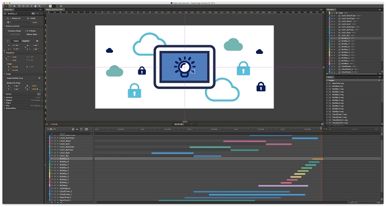Image resolution: width=386 pixels, height=207 pixels.
Task: Pick the Ellipse tool in the toolbar
Action: coord(27,6)
